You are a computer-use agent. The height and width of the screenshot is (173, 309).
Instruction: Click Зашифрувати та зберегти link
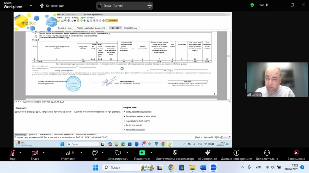[138, 121]
